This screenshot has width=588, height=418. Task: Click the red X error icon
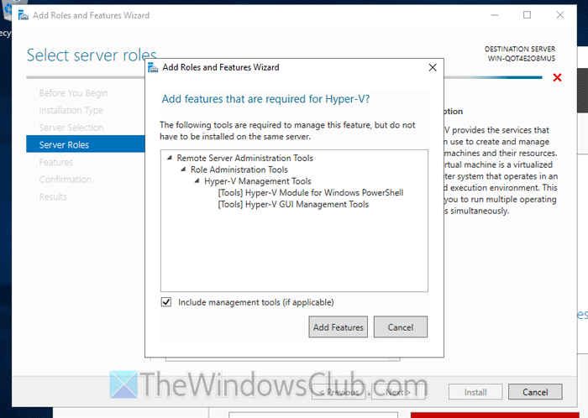click(x=557, y=77)
